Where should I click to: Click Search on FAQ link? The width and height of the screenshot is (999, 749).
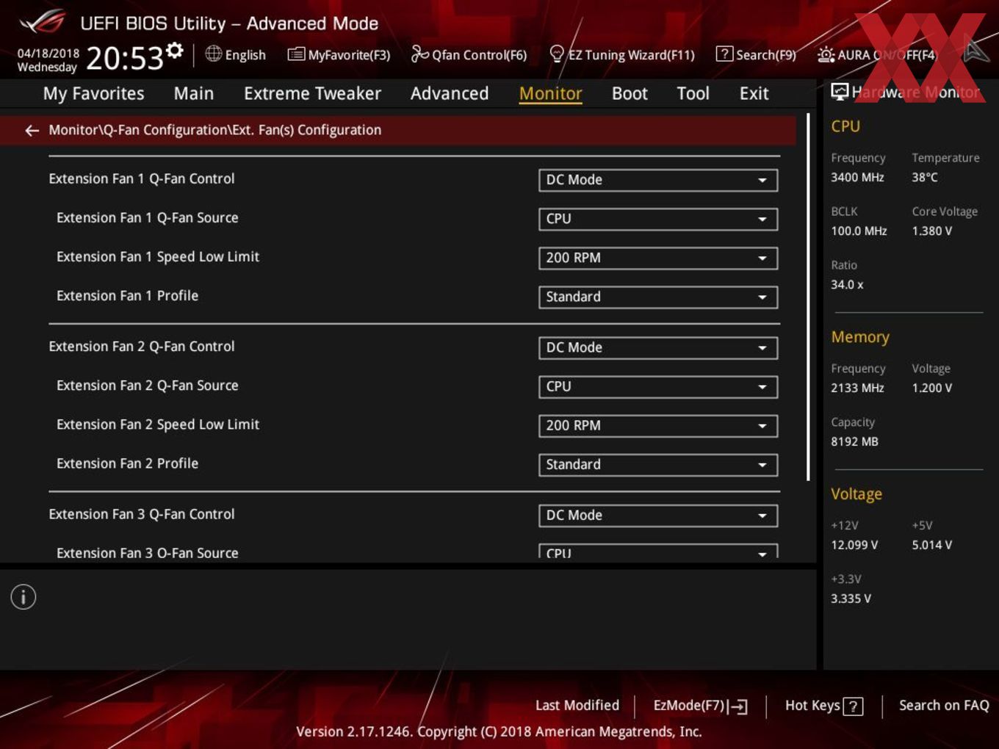pyautogui.click(x=944, y=706)
